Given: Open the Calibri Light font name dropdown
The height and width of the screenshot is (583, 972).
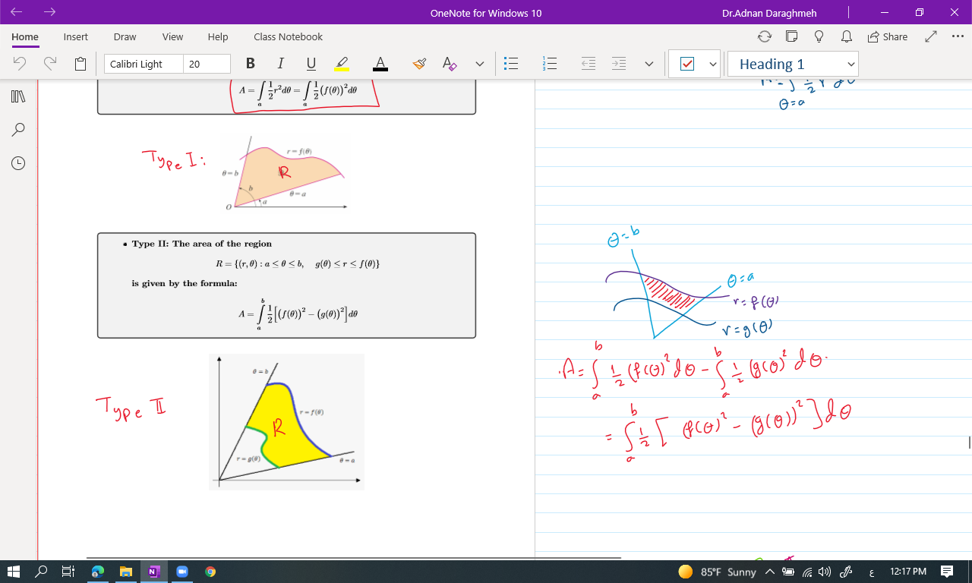Looking at the screenshot, I should (x=144, y=64).
